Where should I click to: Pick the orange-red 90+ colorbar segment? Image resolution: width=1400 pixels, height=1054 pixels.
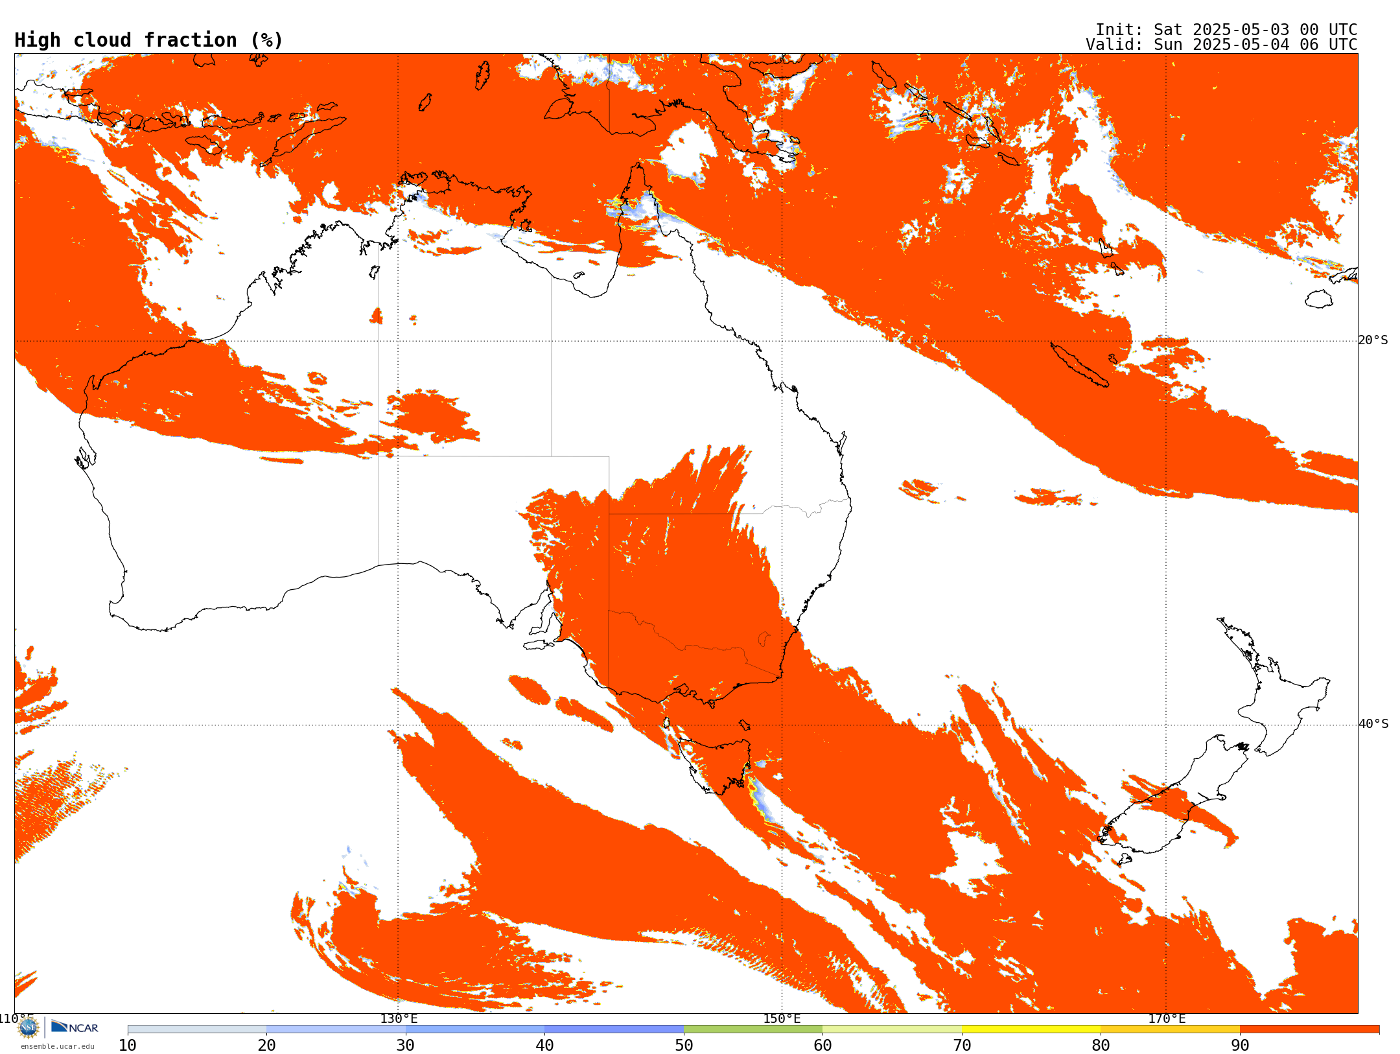click(x=1309, y=1029)
